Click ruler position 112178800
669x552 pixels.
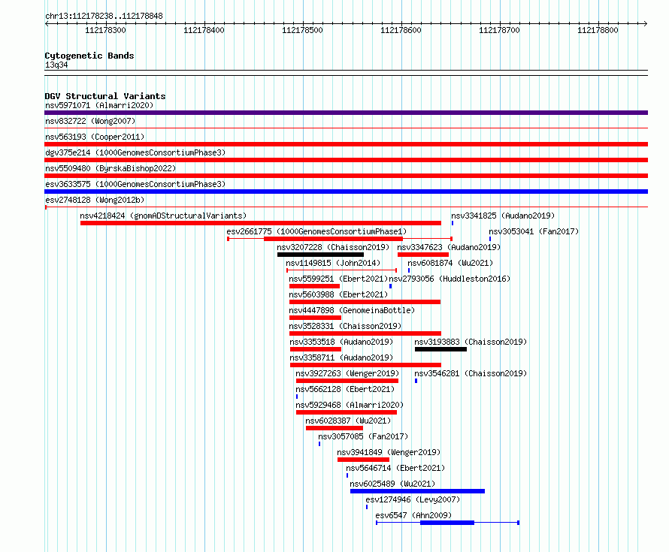(x=598, y=30)
